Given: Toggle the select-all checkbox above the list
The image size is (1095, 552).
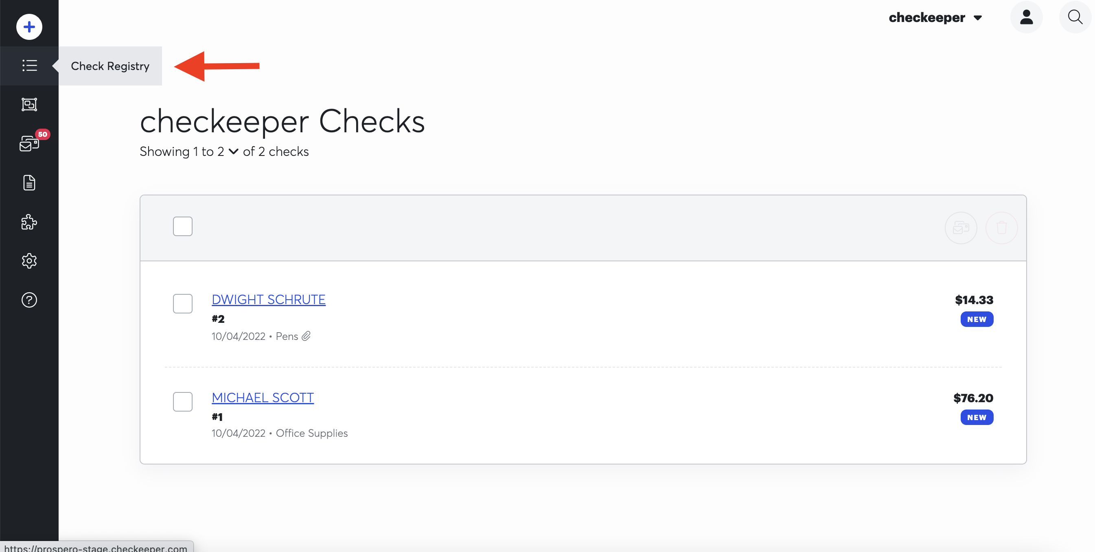Looking at the screenshot, I should point(182,226).
